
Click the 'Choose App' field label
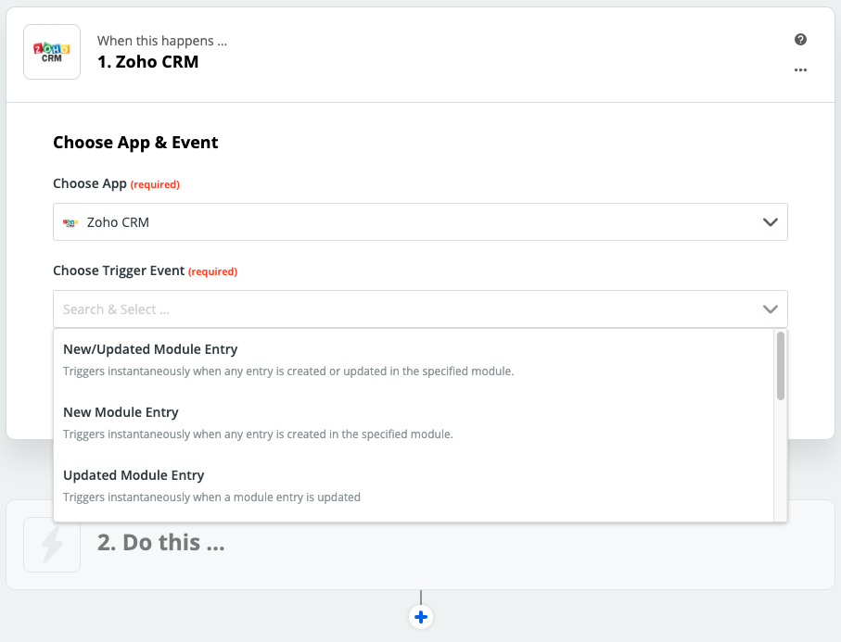(x=90, y=183)
